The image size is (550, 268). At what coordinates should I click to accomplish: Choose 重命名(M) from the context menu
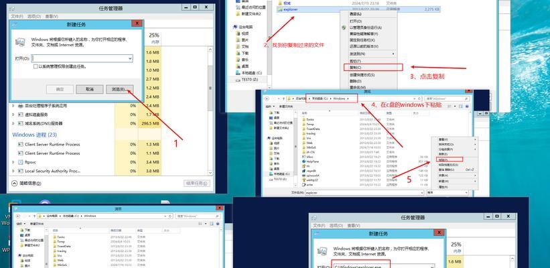click(x=358, y=87)
